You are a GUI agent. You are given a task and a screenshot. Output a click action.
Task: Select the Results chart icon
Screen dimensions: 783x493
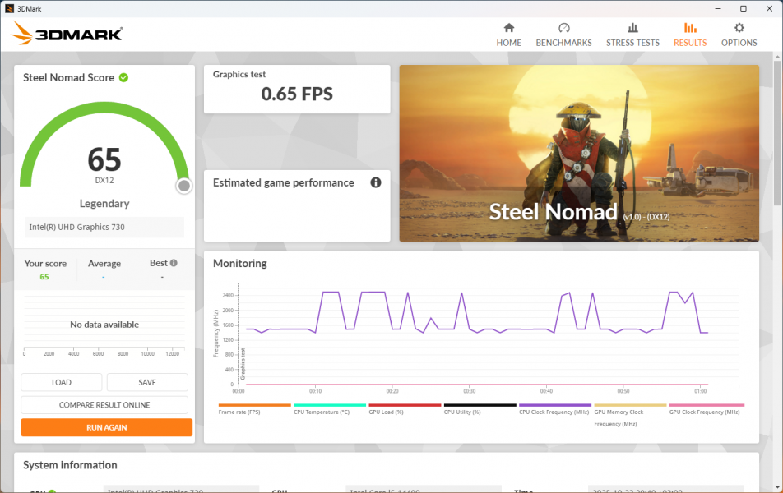tap(690, 28)
